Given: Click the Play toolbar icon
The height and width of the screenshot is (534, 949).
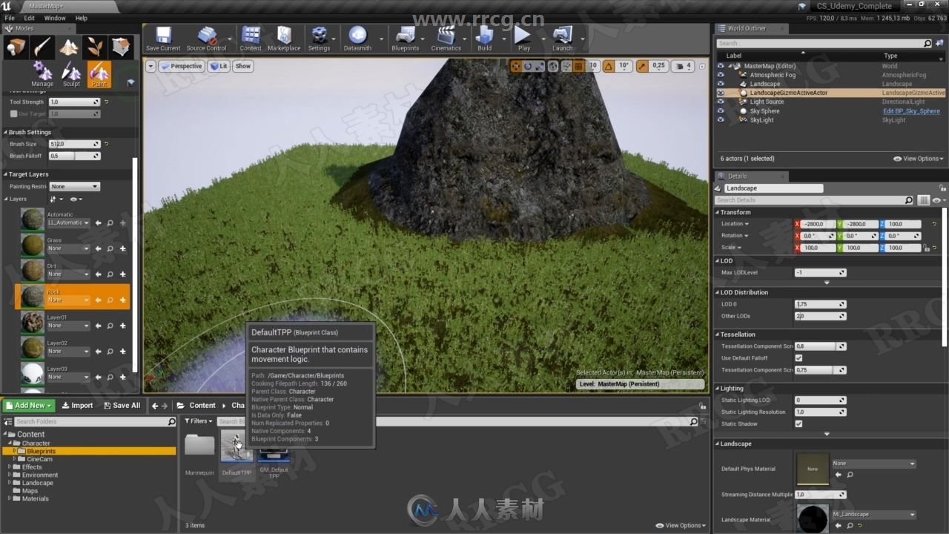Looking at the screenshot, I should click(x=523, y=39).
